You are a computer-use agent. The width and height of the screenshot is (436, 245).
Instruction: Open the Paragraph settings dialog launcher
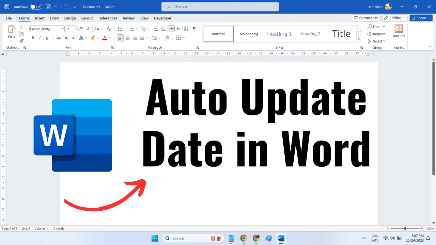pos(198,48)
